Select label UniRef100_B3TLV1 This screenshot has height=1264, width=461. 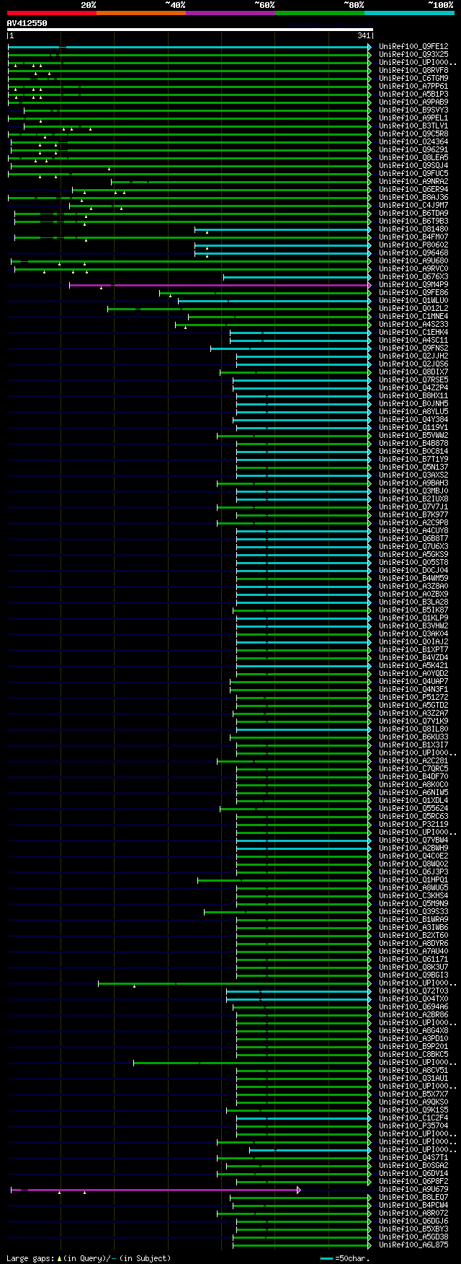coord(413,126)
